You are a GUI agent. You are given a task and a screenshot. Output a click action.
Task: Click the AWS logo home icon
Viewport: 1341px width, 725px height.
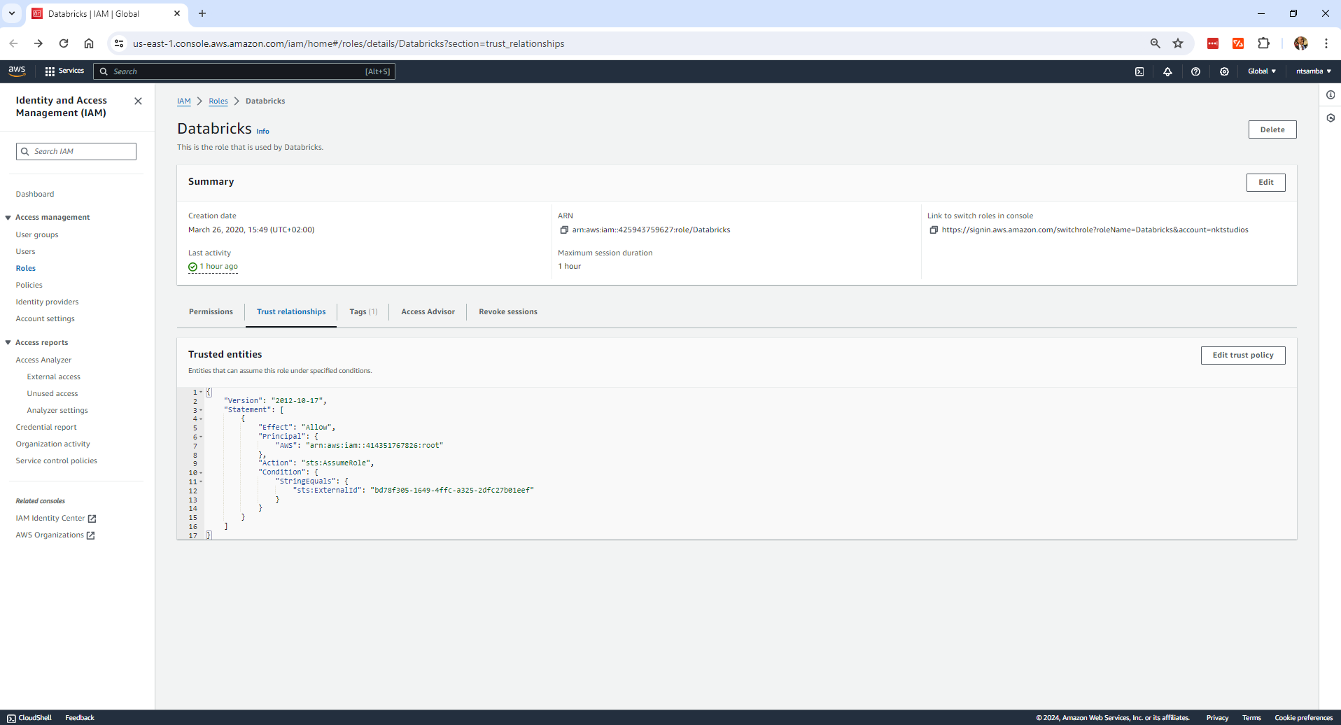pyautogui.click(x=17, y=71)
